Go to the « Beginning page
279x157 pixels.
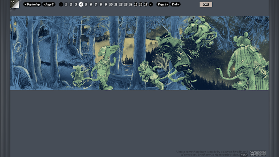click(x=32, y=5)
